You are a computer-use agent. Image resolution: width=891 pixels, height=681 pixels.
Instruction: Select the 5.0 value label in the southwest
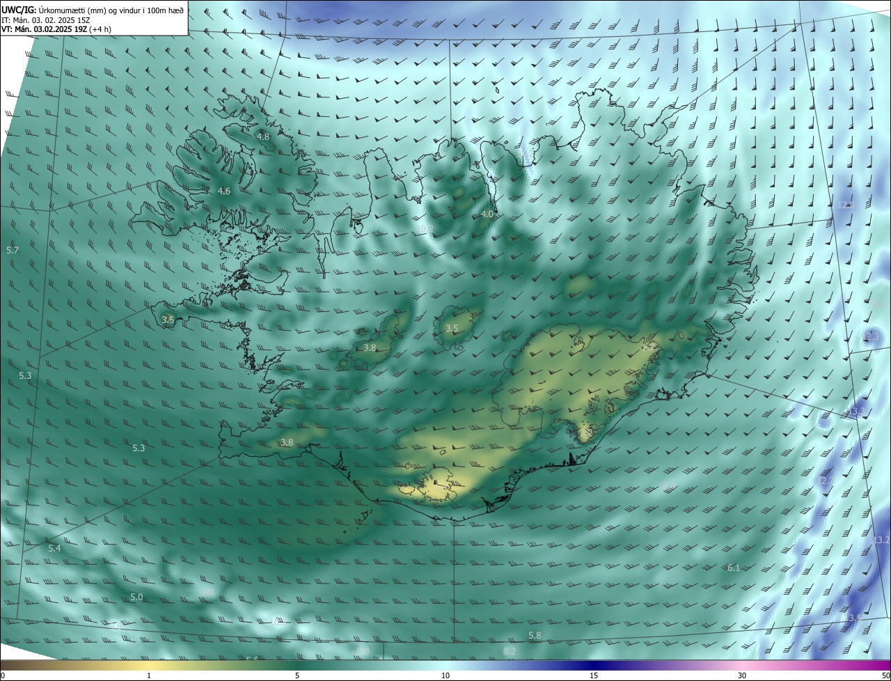[136, 597]
